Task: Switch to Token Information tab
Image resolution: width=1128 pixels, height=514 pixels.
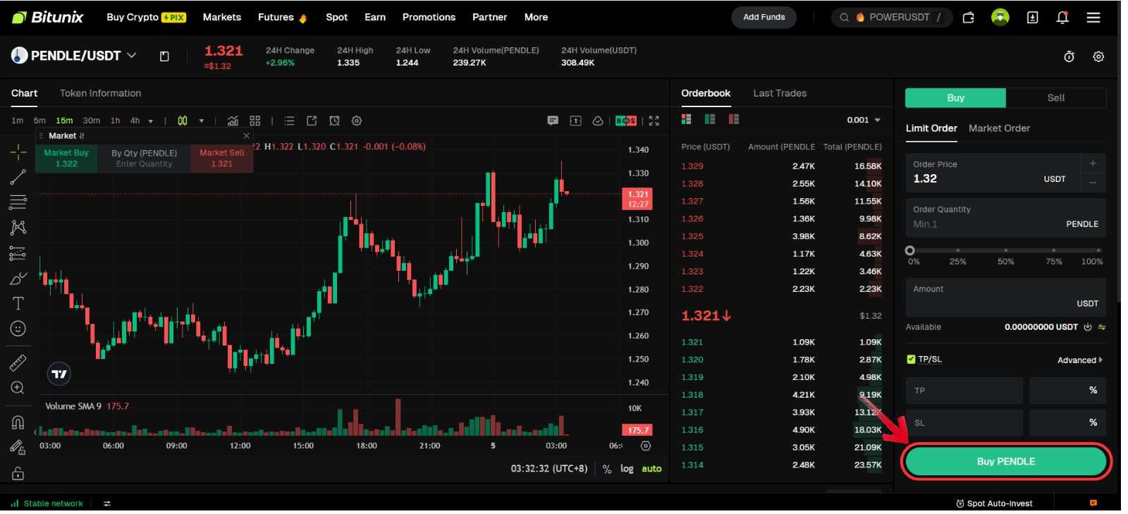Action: click(x=100, y=93)
